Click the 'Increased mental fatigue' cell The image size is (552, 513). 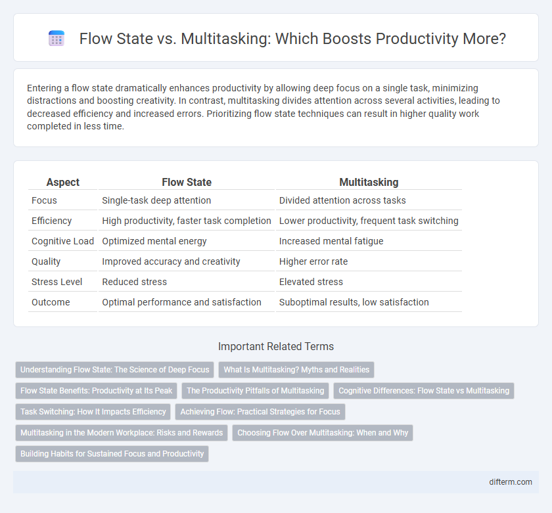tap(331, 241)
